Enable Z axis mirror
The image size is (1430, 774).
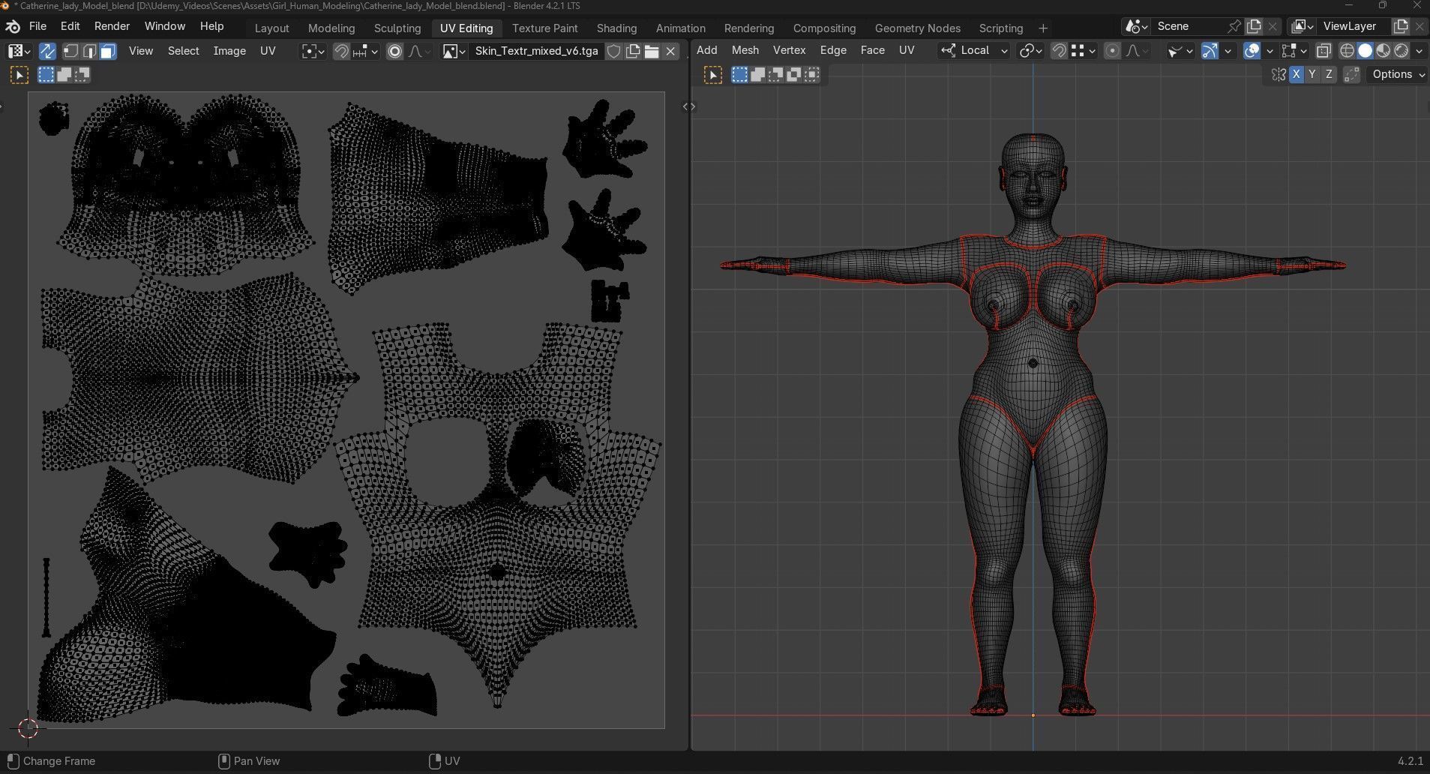point(1329,74)
